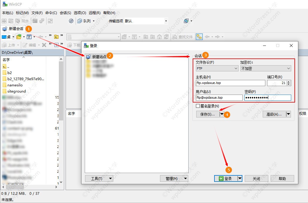
Task: Click the delete X icon in local toolbar
Action: tap(44, 45)
